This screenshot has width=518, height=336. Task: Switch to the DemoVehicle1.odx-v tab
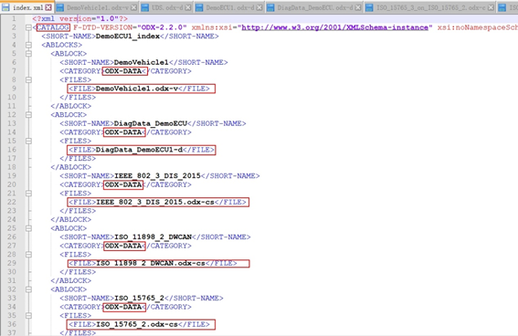click(98, 7)
